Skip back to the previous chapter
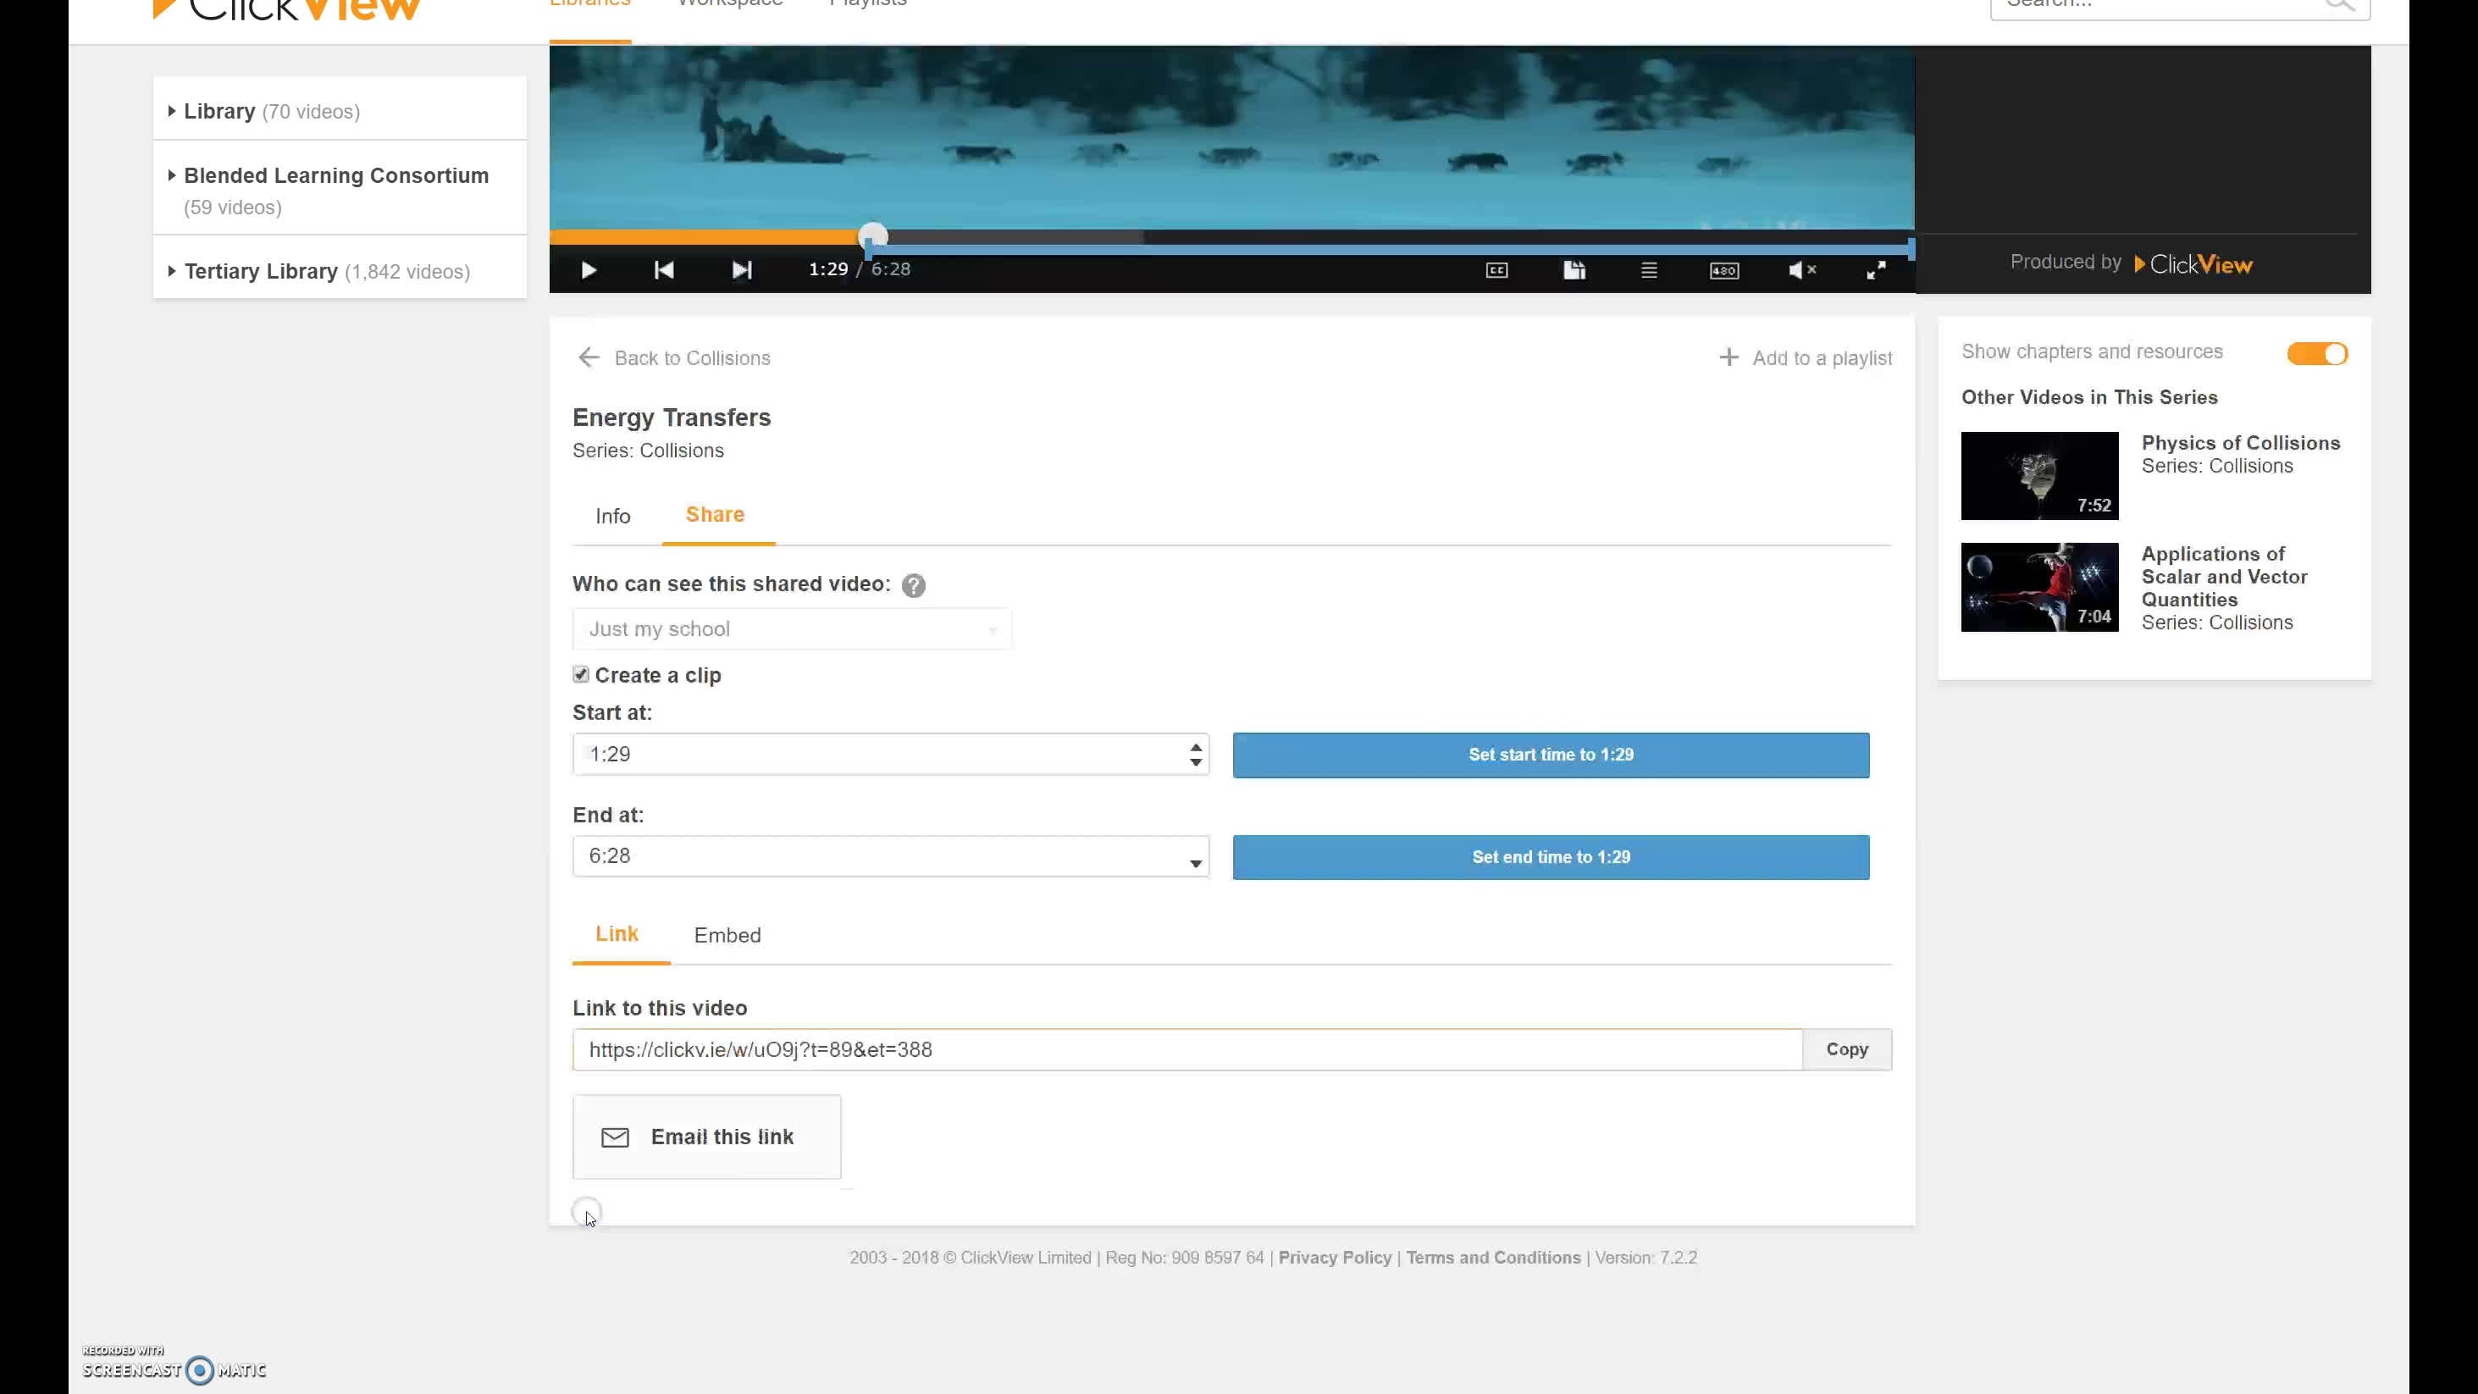 664,270
